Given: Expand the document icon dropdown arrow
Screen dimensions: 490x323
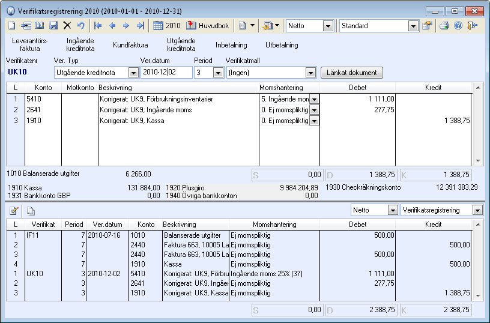Looking at the screenshot, I should pos(252,26).
